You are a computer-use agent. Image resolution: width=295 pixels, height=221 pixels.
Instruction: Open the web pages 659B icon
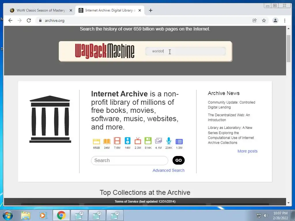[x=97, y=141]
